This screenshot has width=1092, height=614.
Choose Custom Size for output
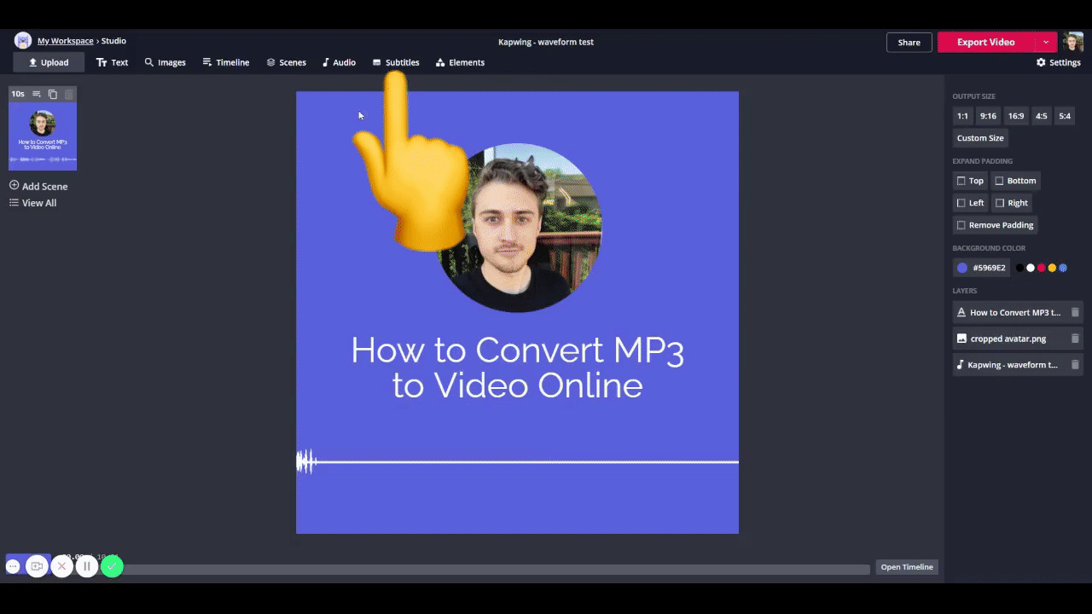[x=980, y=138]
